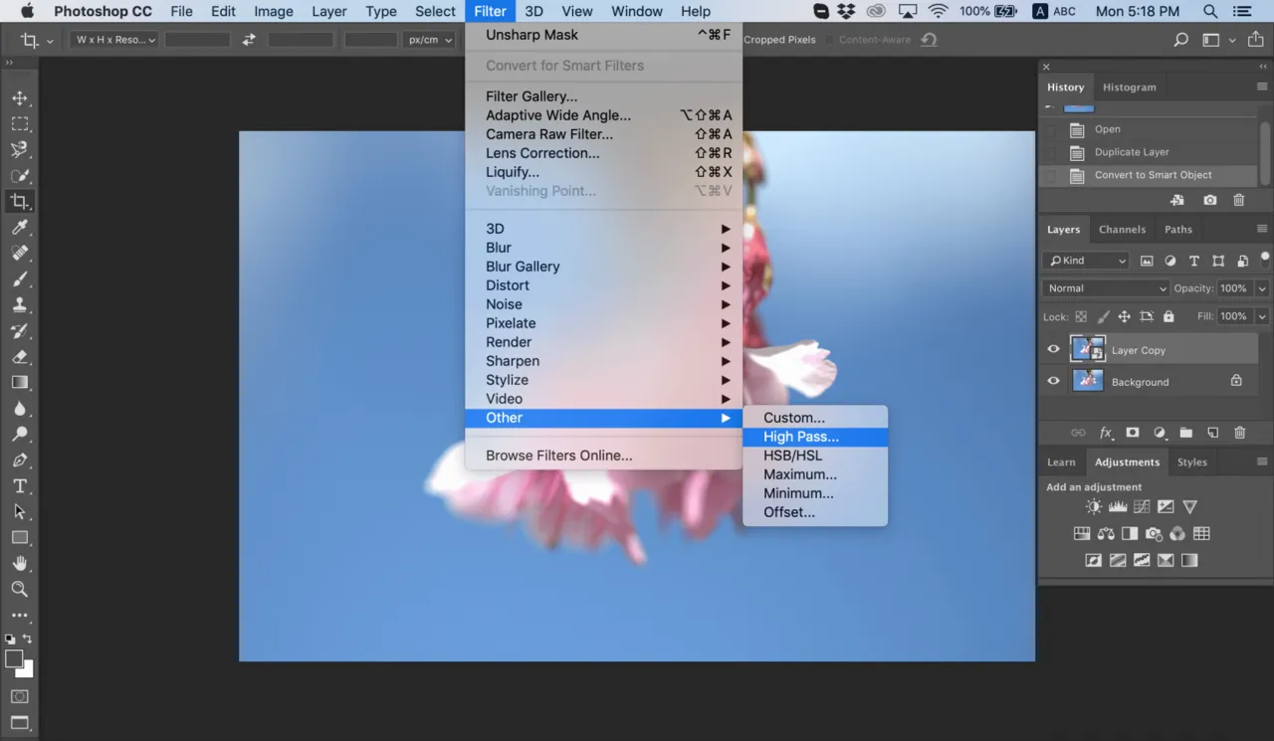Delete the layer using the trash icon
This screenshot has height=741, width=1274.
coord(1239,433)
